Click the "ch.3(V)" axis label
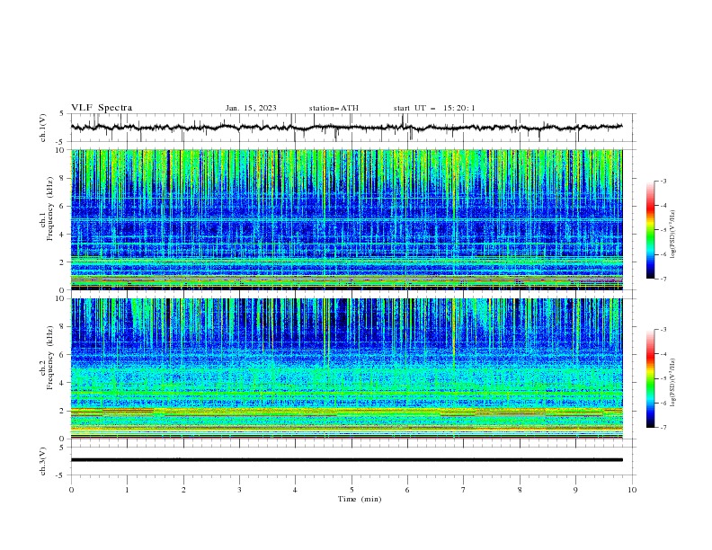This screenshot has height=550, width=712. pyautogui.click(x=43, y=461)
